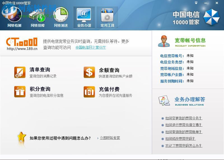This screenshot has width=224, height=160.
Task: Switch to the 网络检测 tab label
Action: 14,26
